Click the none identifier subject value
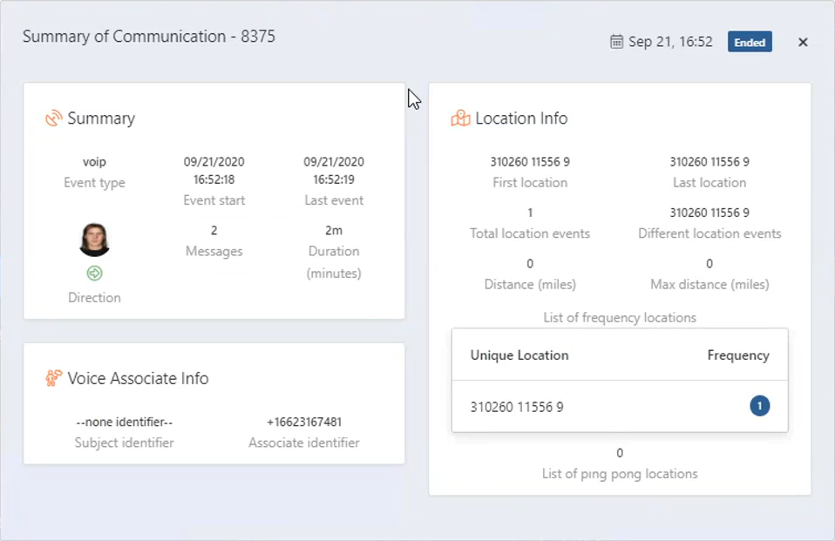Image resolution: width=835 pixels, height=541 pixels. 125,423
